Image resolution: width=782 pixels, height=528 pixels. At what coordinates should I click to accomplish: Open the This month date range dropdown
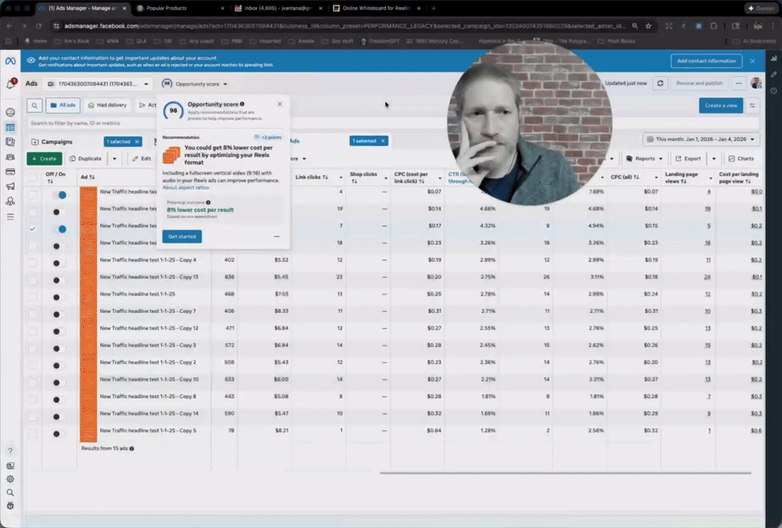(701, 140)
